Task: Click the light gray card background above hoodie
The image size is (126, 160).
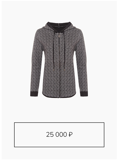Action: pos(59,11)
